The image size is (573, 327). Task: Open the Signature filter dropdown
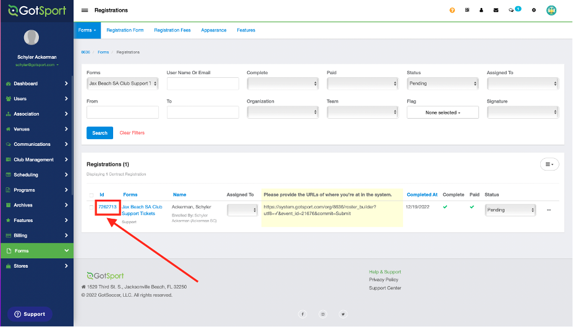[x=522, y=112]
